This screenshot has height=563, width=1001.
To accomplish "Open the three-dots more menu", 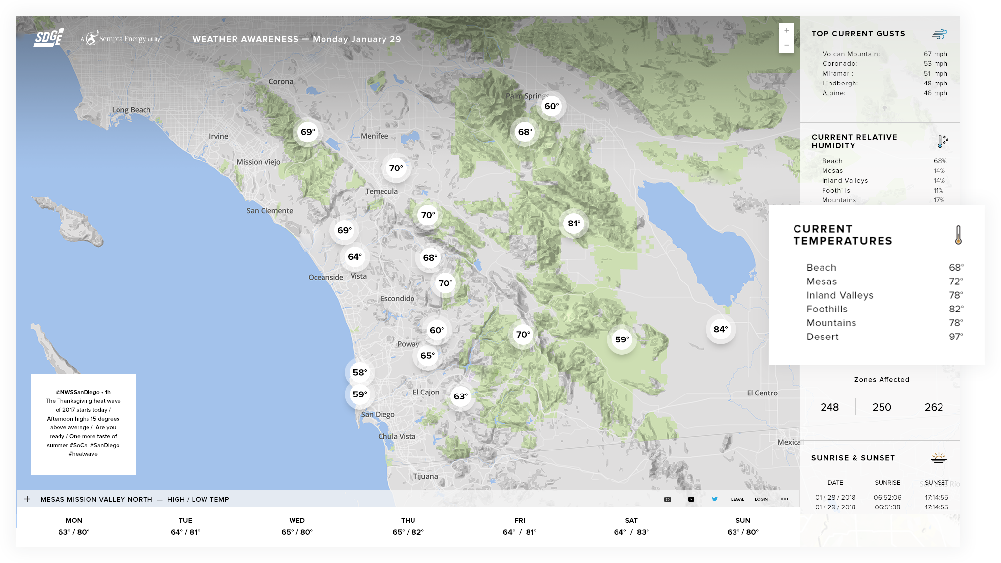I will tap(784, 499).
